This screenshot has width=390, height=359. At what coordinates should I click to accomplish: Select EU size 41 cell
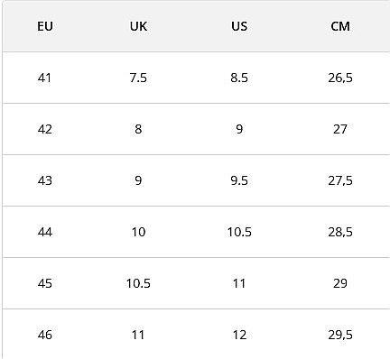[44, 78]
